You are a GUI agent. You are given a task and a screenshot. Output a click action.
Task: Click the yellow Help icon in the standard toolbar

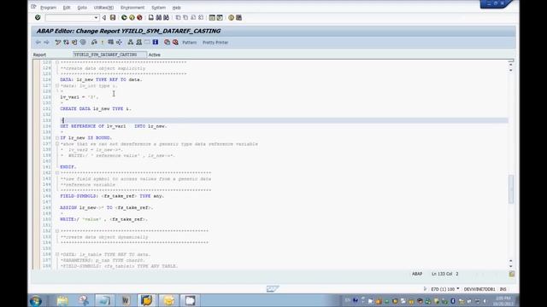pos(231,17)
